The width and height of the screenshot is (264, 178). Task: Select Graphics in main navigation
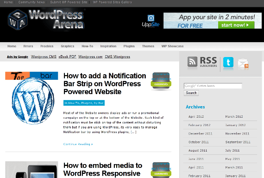(68, 46)
